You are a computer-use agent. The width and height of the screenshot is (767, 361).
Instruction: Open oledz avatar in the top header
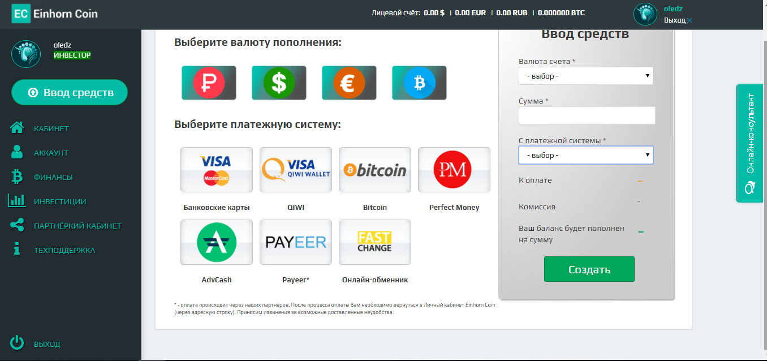tap(645, 15)
